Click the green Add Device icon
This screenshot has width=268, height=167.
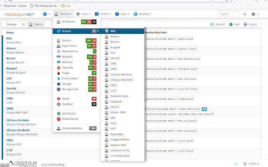tap(59, 114)
